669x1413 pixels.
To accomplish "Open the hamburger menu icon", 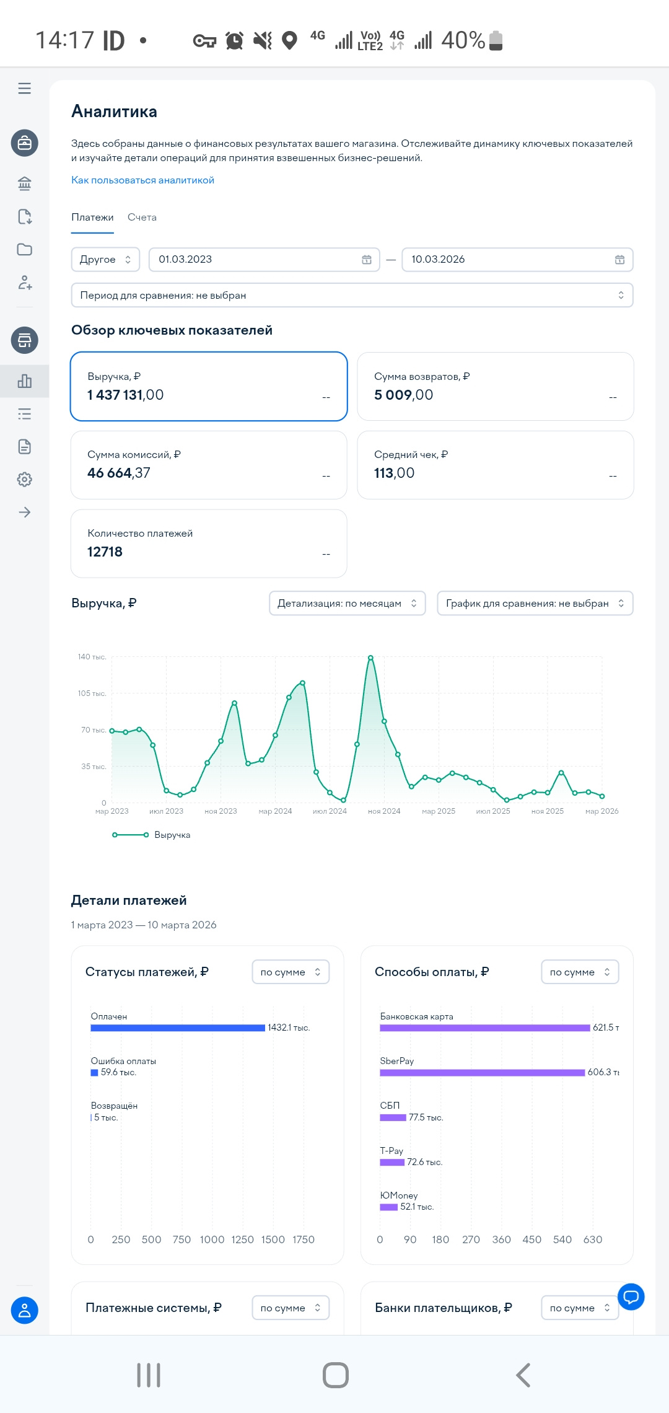I will point(25,88).
